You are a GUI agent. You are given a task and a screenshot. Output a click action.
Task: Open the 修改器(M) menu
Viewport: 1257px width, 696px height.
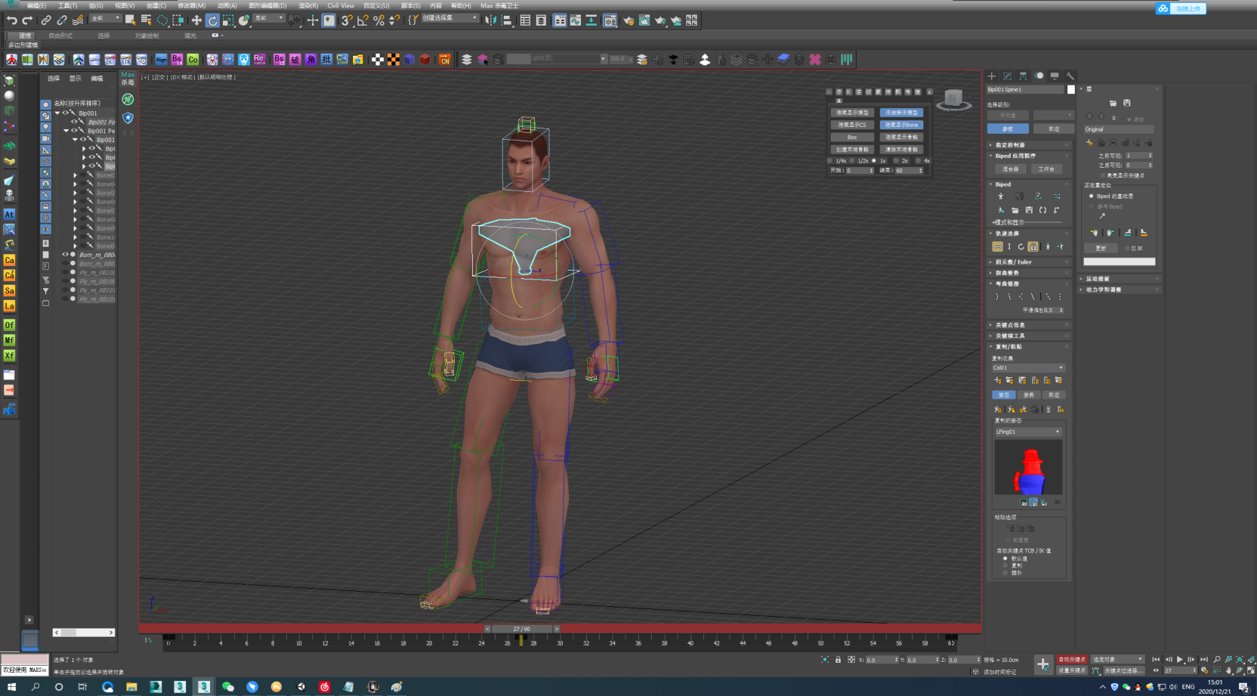pyautogui.click(x=191, y=5)
